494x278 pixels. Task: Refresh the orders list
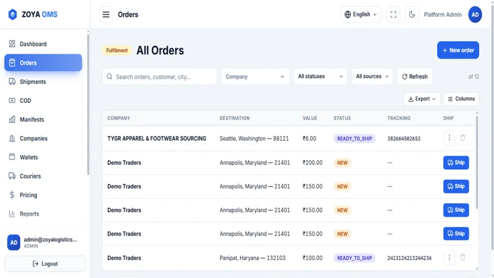(414, 77)
